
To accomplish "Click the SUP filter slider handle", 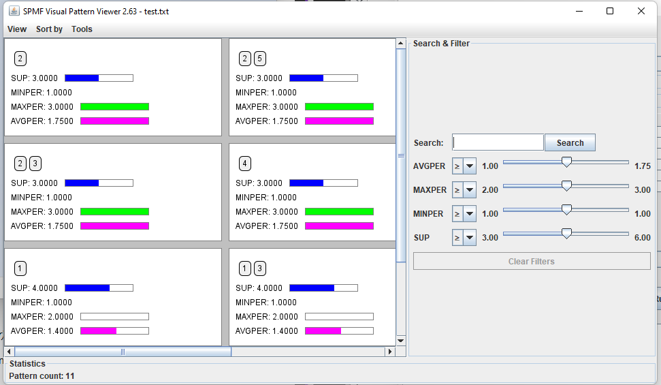I will click(566, 234).
